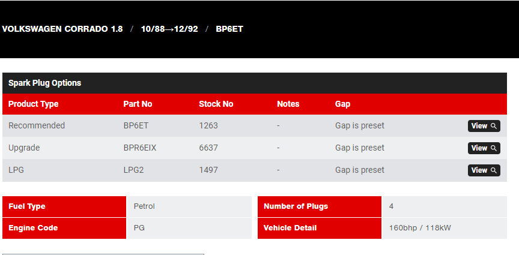Click the Spark Plug Options heading
The height and width of the screenshot is (255, 519).
[x=44, y=83]
